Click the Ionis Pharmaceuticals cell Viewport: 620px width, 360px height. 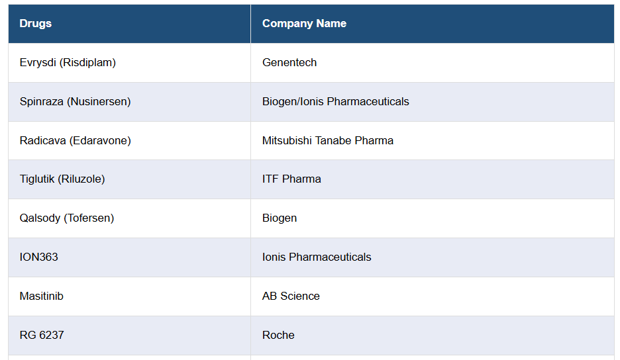[317, 257]
